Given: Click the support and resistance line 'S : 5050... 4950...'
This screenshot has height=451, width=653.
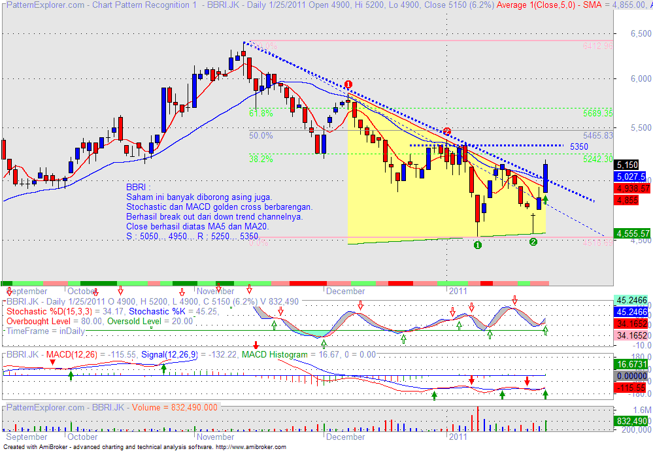Looking at the screenshot, I should coord(192,236).
